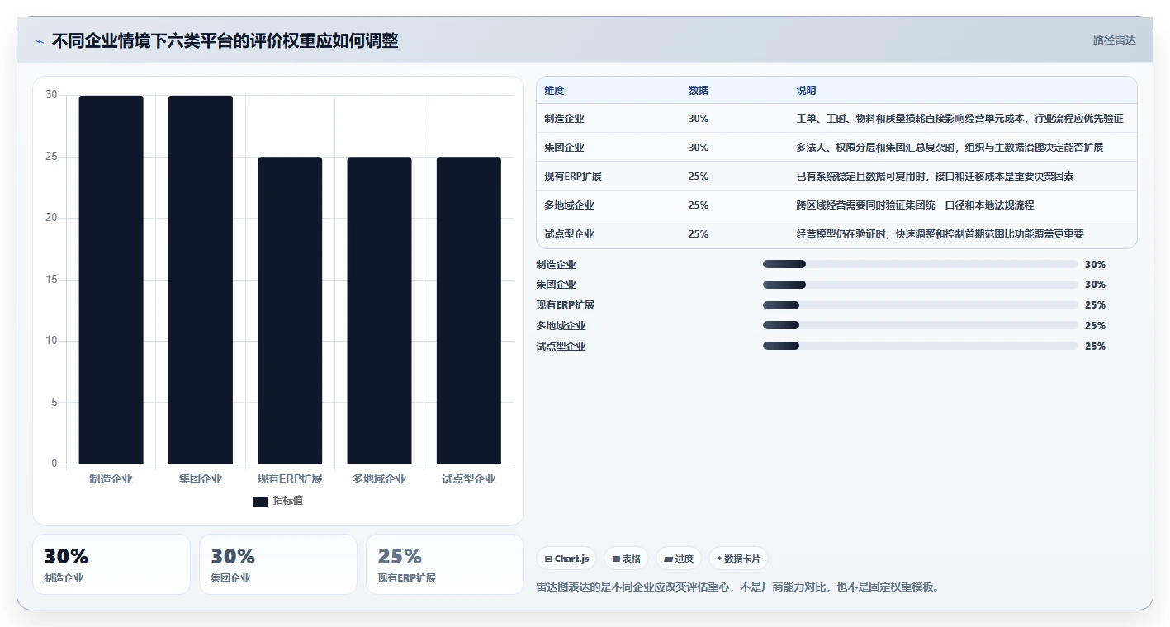This screenshot has height=627, width=1170.
Task: Click the 试点型企业 progress bar
Action: tap(921, 346)
